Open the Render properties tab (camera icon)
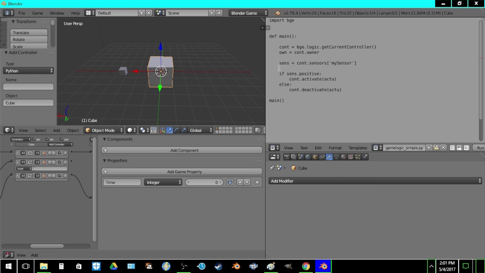 286,157
